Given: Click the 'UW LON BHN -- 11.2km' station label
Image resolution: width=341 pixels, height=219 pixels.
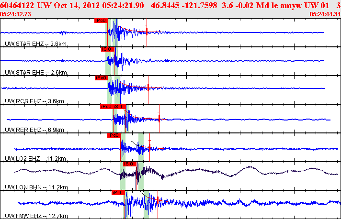Looking at the screenshot, I should click(36, 187).
